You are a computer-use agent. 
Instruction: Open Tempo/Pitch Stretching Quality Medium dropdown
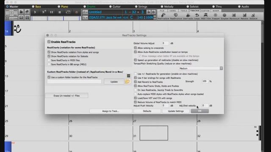tap(200, 68)
